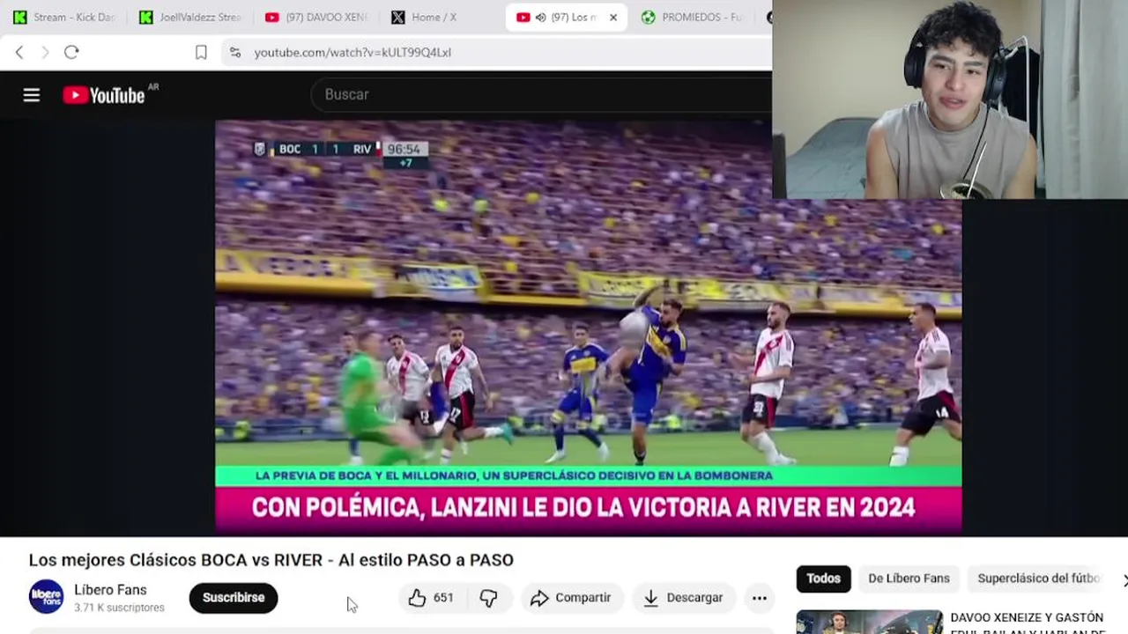1128x634 pixels.
Task: Open the DAVOO XENEIZE Y GASTÓN video title
Action: click(x=1028, y=623)
